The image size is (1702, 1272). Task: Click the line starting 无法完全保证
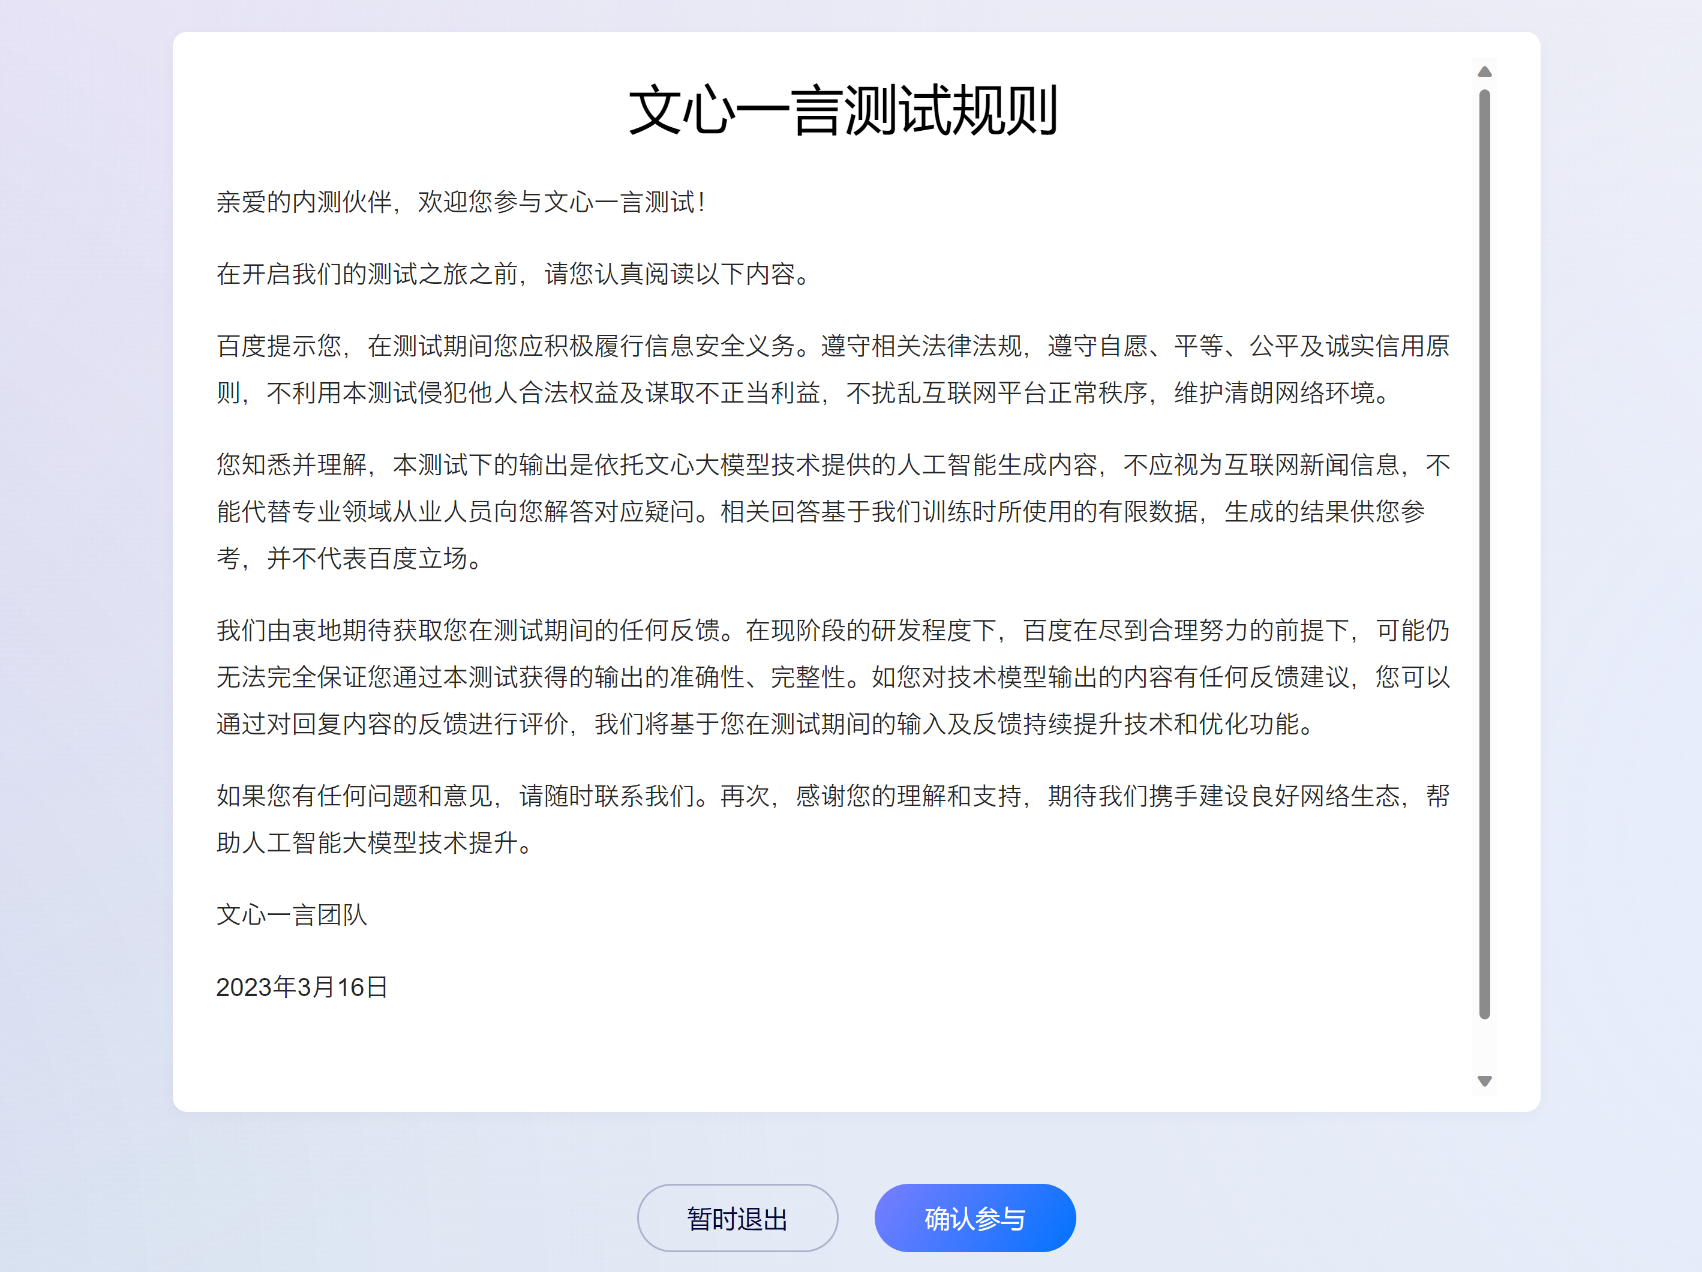pyautogui.click(x=833, y=677)
